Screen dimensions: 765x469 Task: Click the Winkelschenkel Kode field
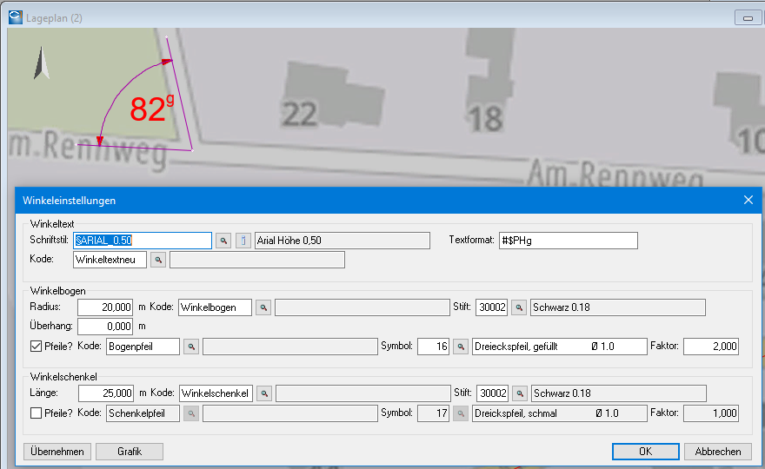[216, 393]
